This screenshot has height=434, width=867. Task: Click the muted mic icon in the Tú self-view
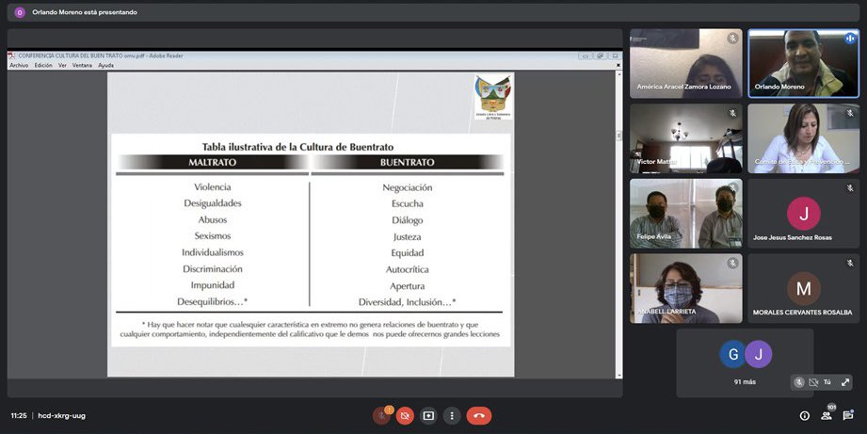(x=799, y=382)
